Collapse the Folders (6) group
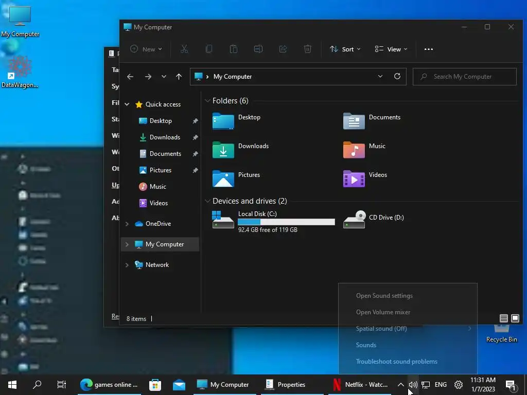The image size is (527, 395). [207, 101]
